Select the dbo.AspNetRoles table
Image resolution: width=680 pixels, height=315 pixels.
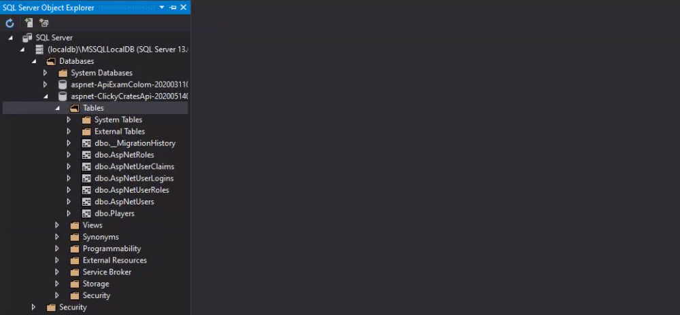[124, 155]
